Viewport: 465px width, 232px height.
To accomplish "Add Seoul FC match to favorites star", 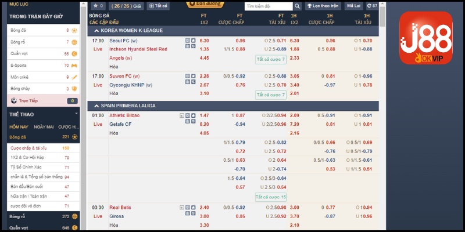I will pos(193,41).
